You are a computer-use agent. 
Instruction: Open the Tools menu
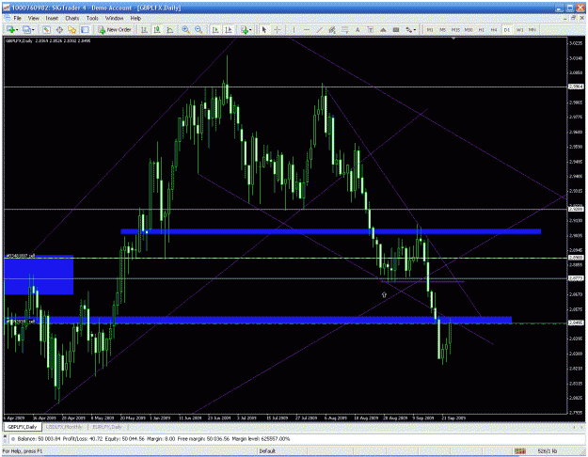(x=92, y=18)
